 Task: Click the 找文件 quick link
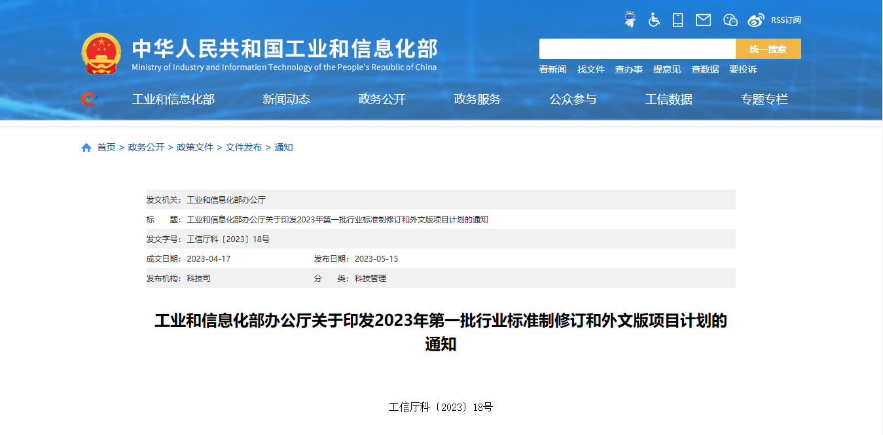590,69
